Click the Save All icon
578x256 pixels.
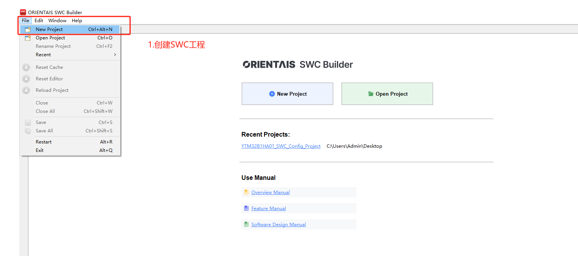(x=28, y=131)
